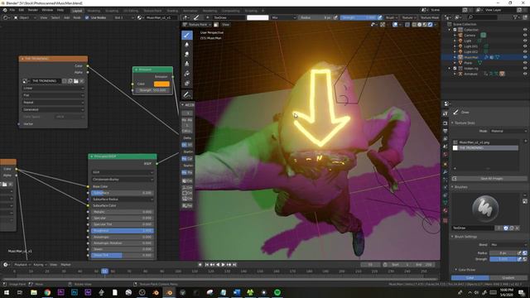The width and height of the screenshot is (530, 298).
Task: Open the Render menu
Action: click(33, 10)
